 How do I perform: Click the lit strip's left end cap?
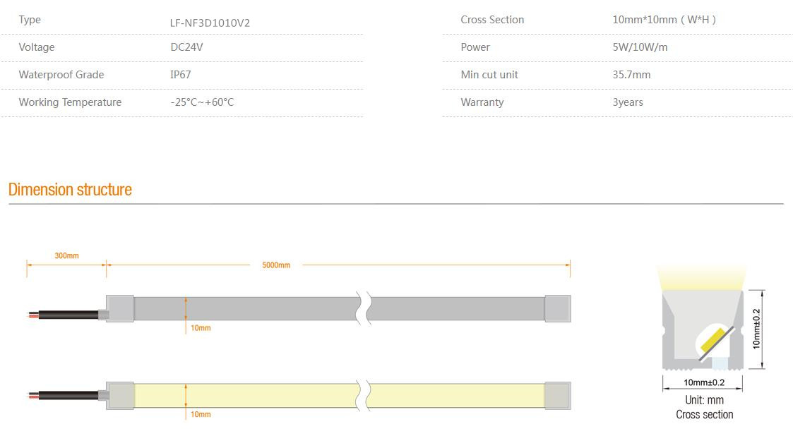click(120, 396)
